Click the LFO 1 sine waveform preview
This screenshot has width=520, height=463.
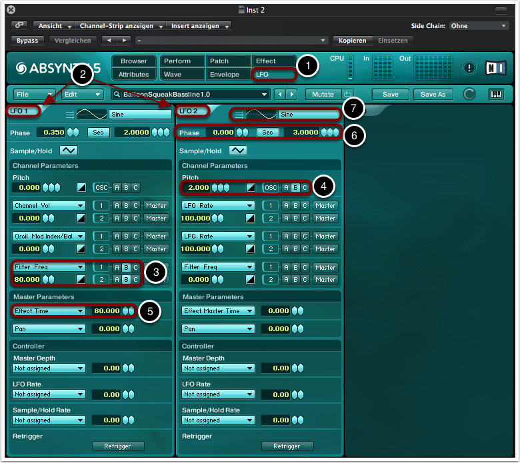tap(91, 115)
